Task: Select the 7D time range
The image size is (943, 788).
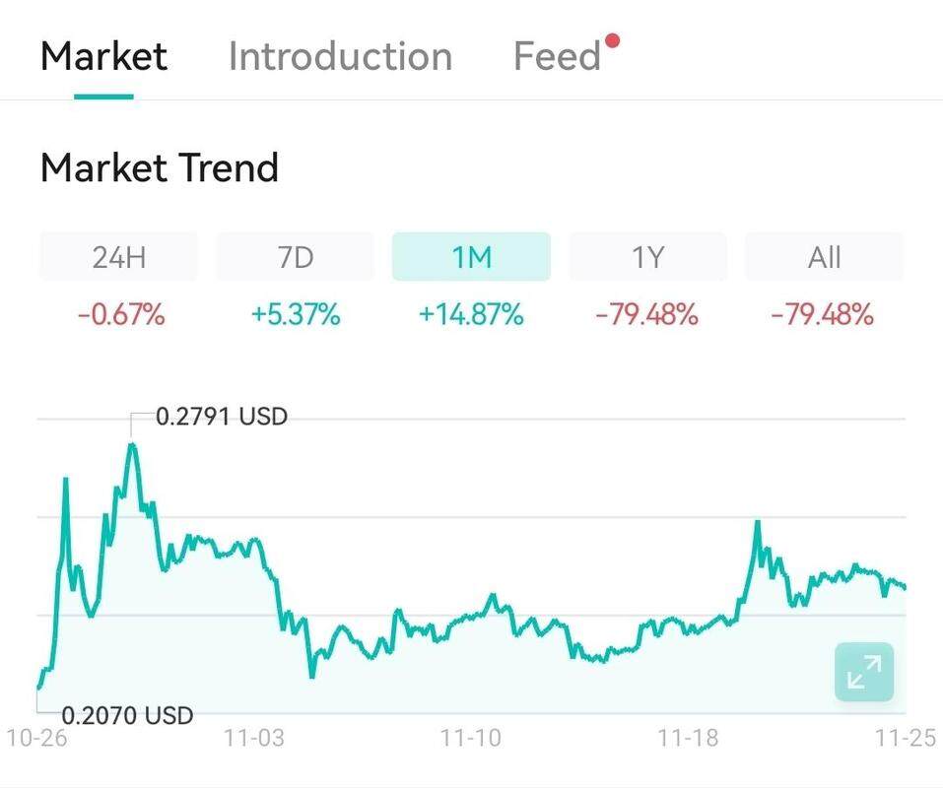Action: coord(295,257)
